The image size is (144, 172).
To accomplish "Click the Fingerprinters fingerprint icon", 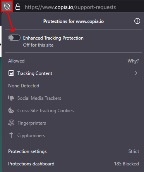I will click(x=11, y=123).
